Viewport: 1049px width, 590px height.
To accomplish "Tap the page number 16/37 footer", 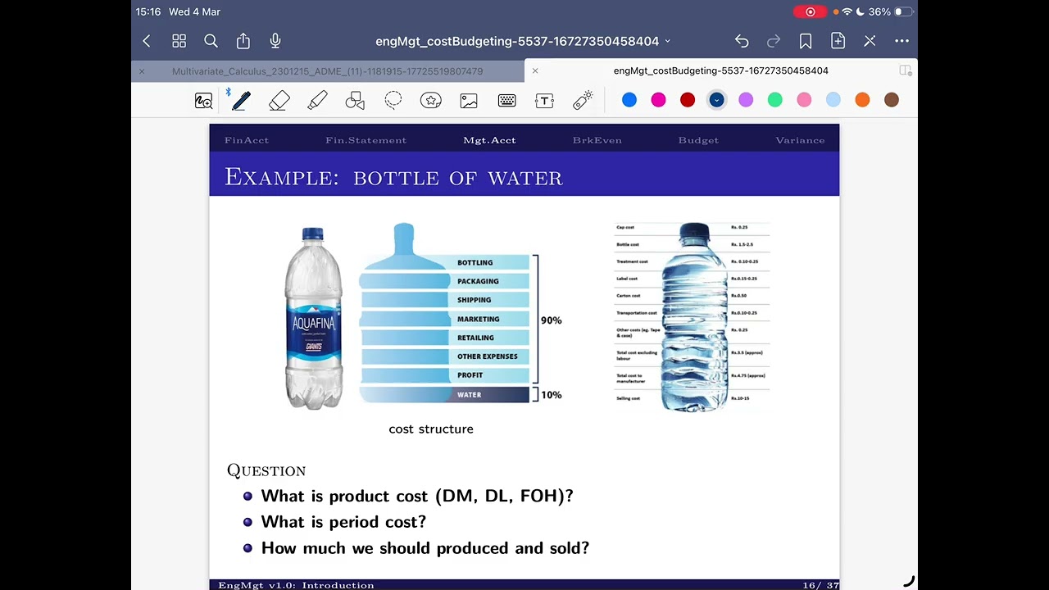I will 820,585.
